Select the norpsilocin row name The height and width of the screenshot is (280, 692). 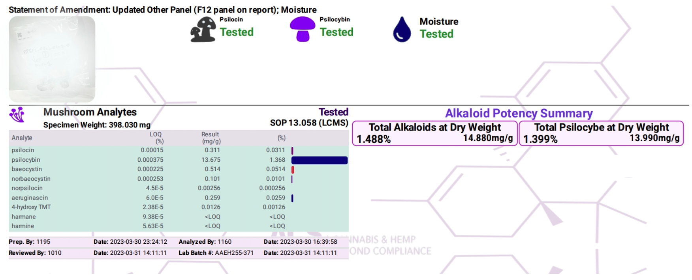tap(27, 188)
